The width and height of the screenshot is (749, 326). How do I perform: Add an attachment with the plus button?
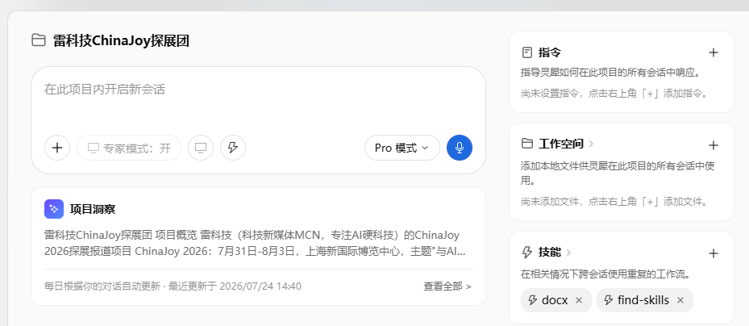click(x=57, y=148)
